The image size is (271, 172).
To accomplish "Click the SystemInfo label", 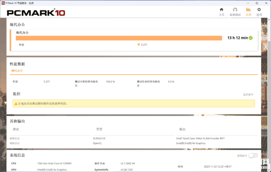I will tap(101, 169).
